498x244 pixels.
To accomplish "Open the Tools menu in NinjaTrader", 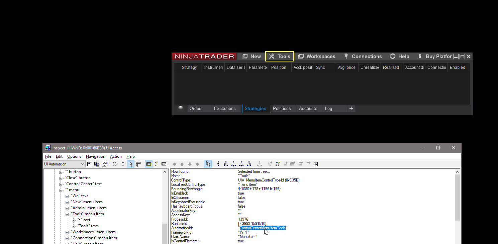I will [280, 56].
